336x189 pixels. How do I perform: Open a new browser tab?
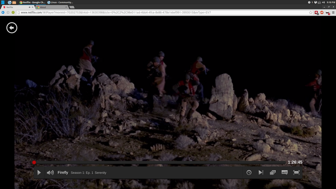point(72,7)
